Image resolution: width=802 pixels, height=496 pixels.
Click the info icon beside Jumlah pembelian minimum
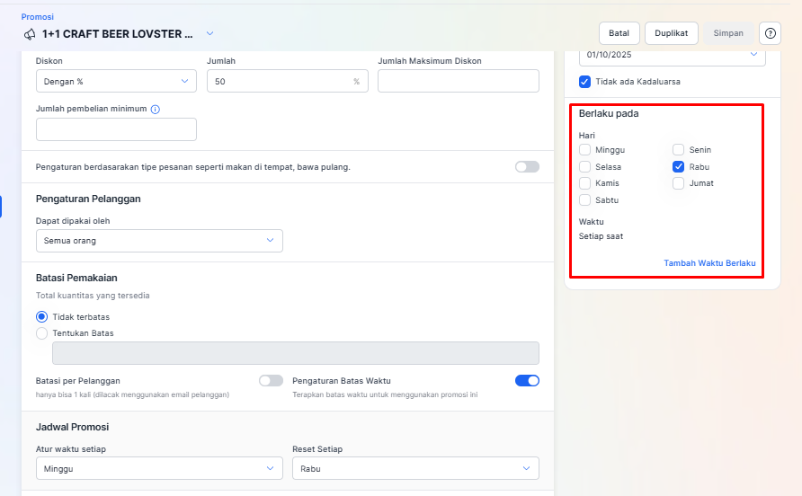[x=155, y=110]
